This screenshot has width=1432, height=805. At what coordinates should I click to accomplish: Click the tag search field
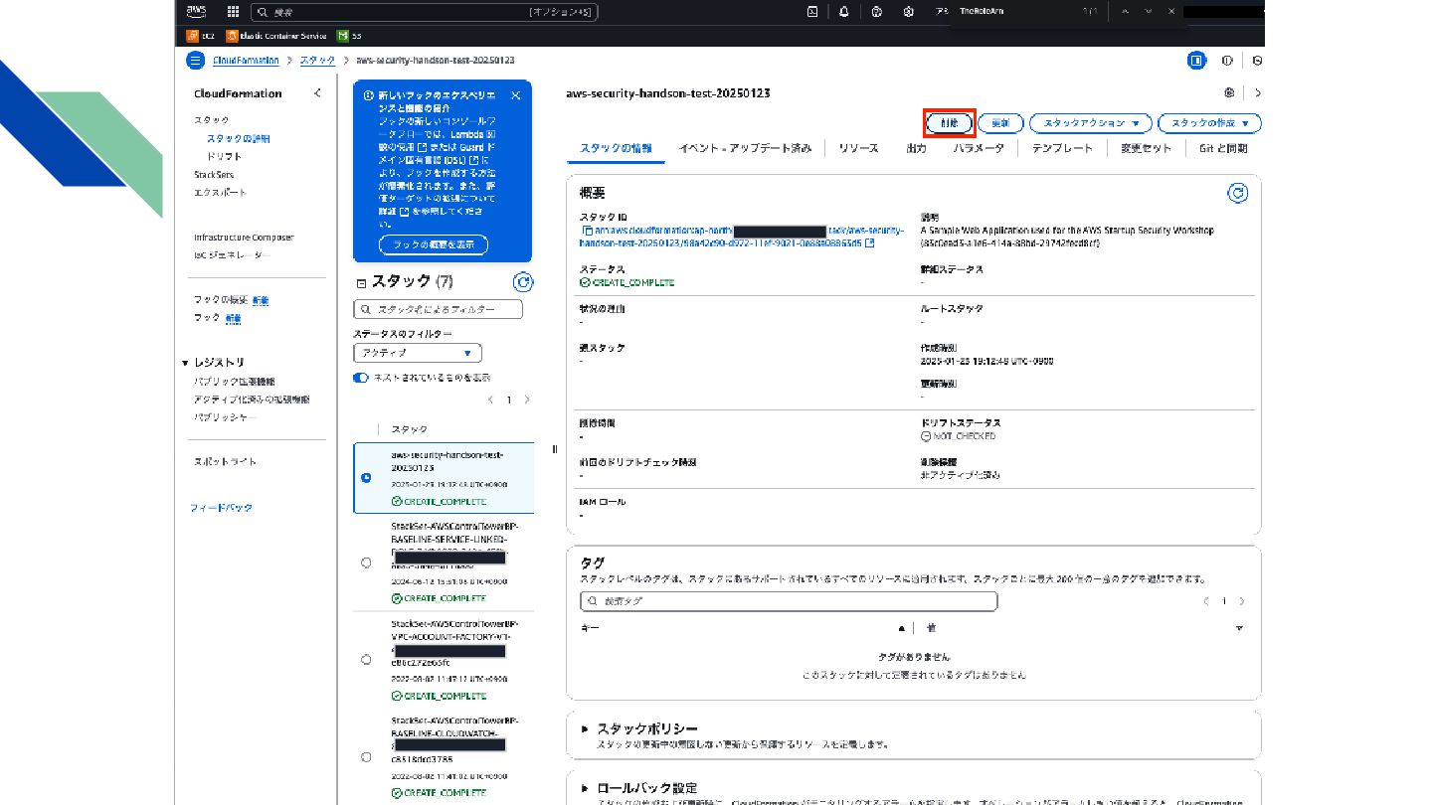point(789,601)
